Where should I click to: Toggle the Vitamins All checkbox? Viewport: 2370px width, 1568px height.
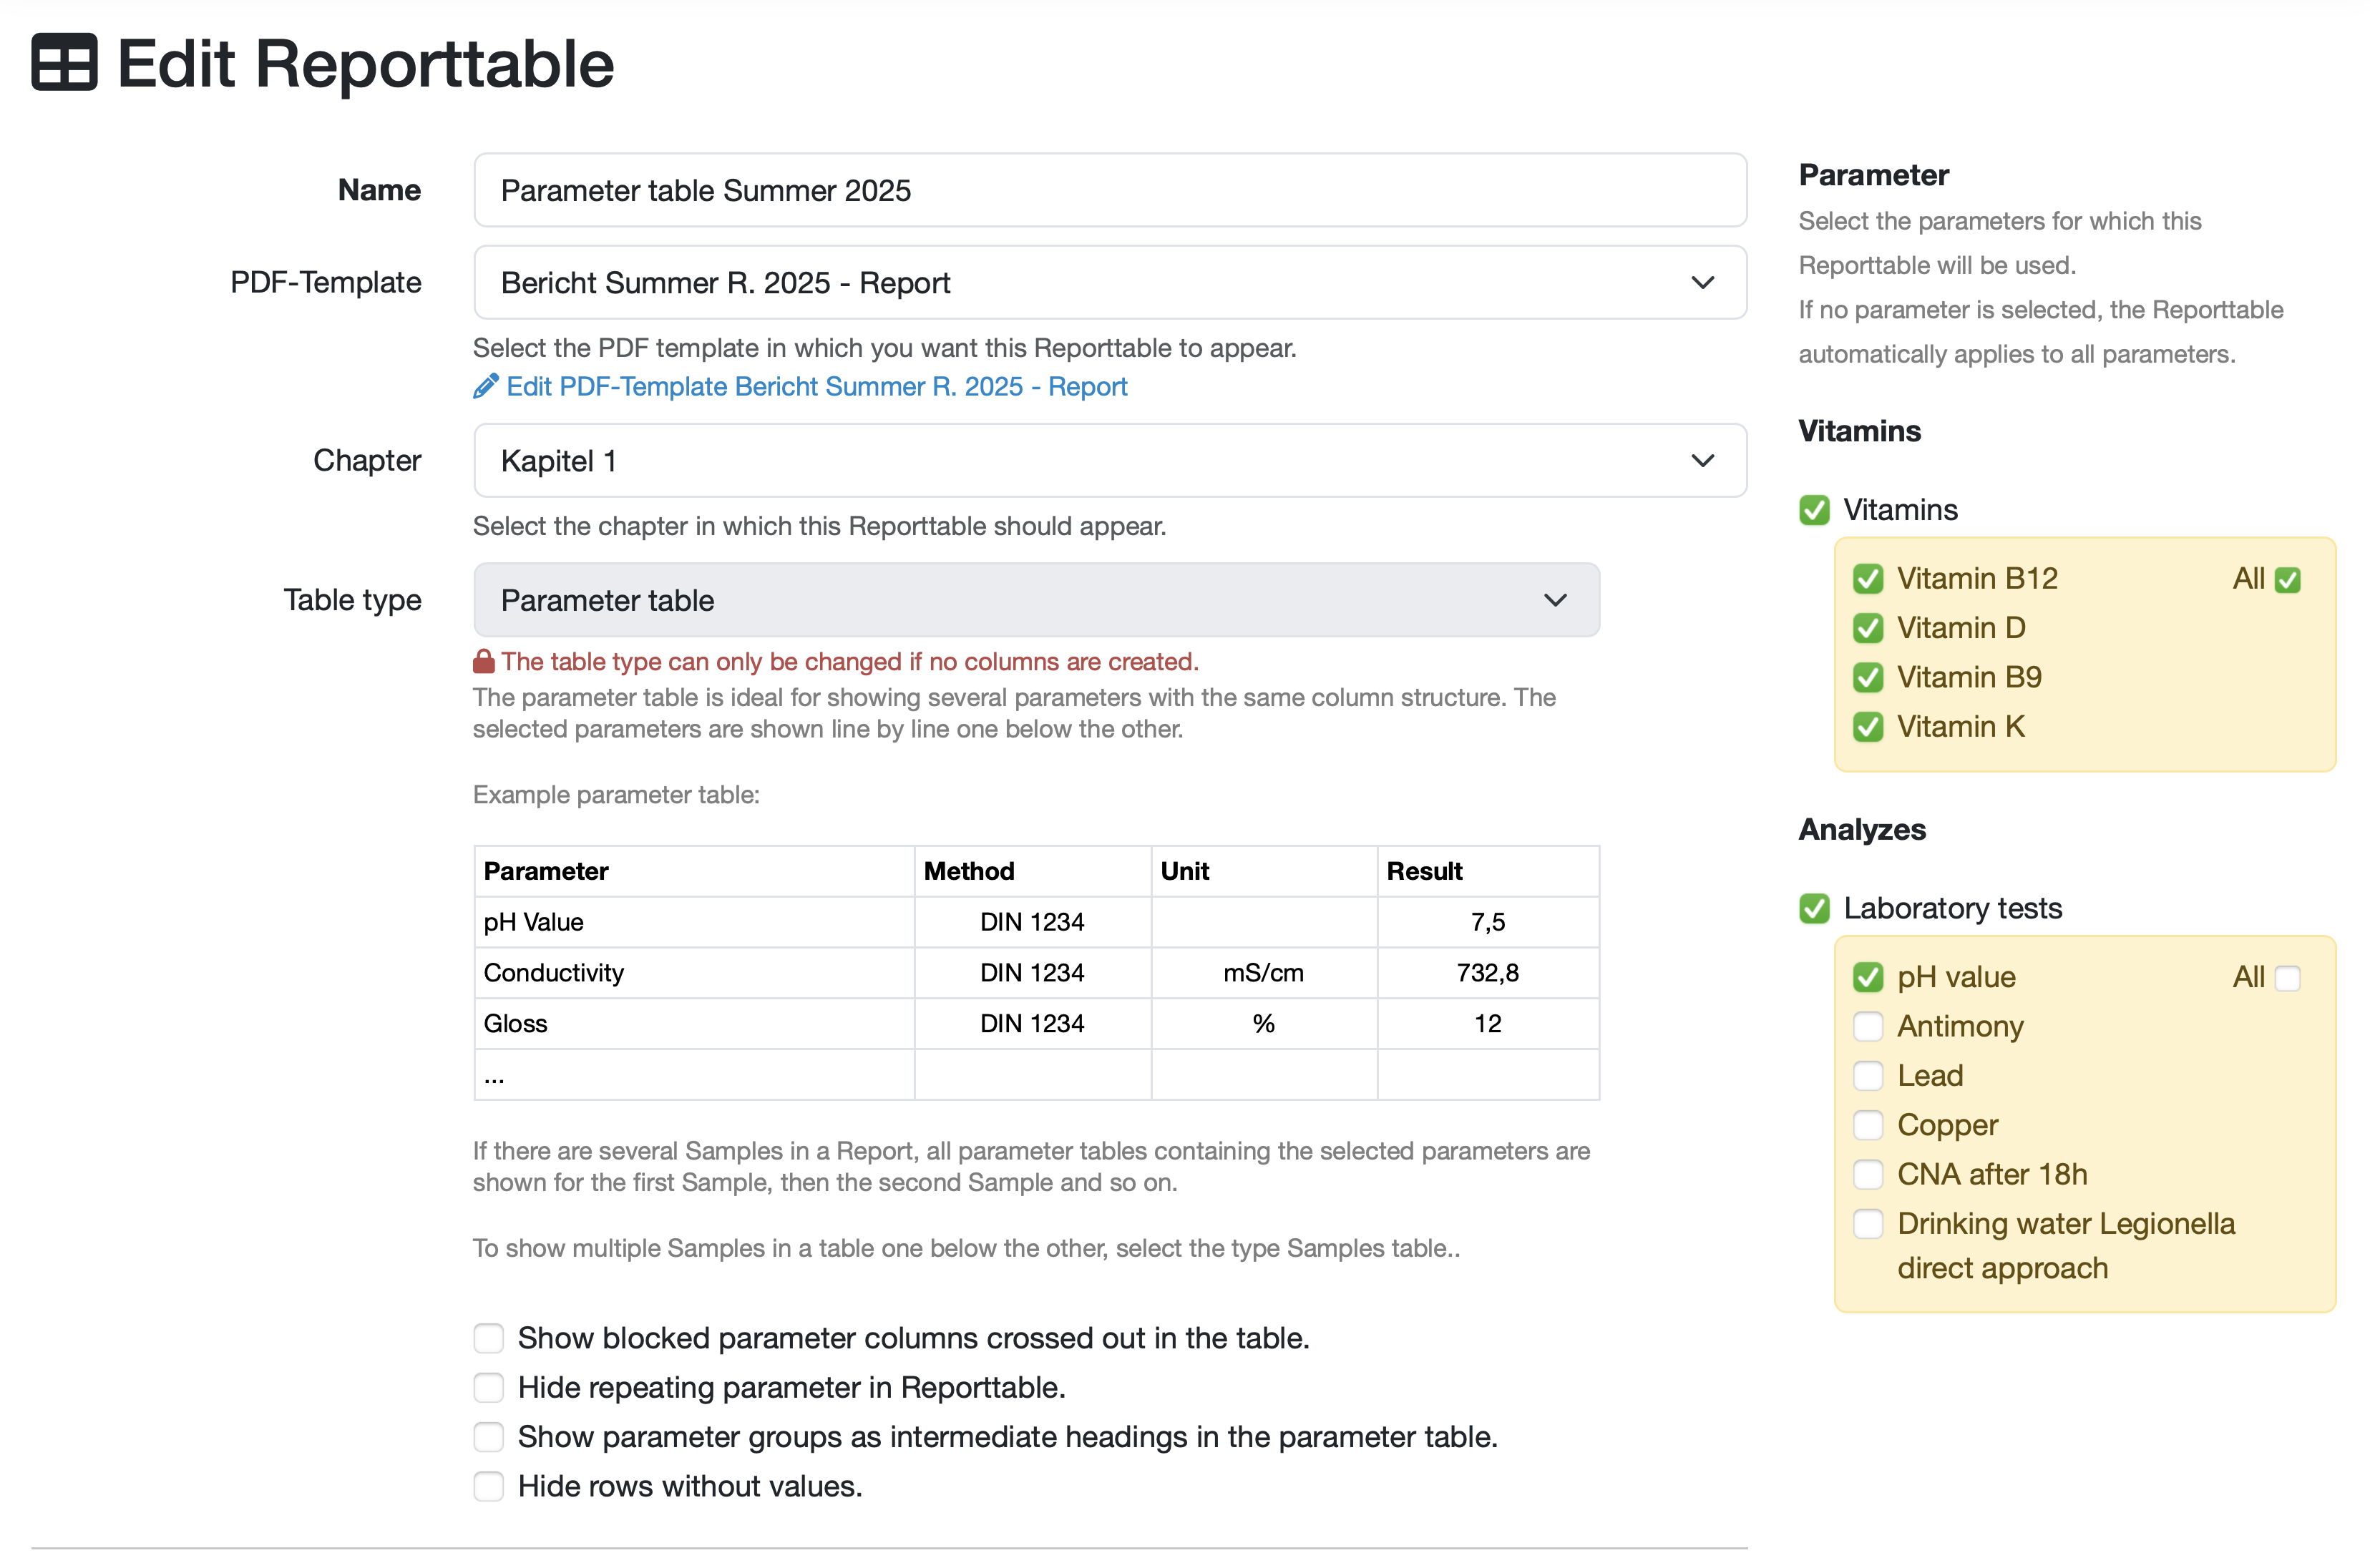pos(2287,580)
